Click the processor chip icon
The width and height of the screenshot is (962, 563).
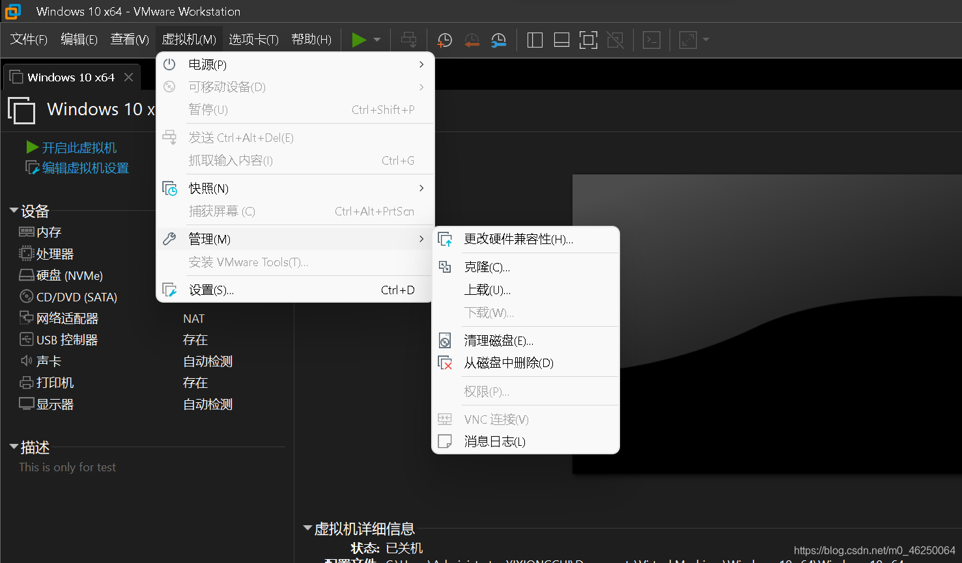26,253
